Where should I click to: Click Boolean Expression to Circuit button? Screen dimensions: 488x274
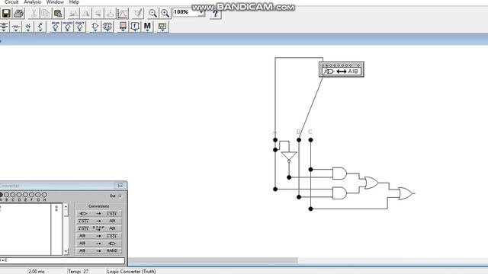coord(98,244)
